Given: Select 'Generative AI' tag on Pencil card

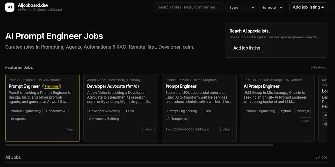Looking at the screenshot, I should (x=56, y=111).
